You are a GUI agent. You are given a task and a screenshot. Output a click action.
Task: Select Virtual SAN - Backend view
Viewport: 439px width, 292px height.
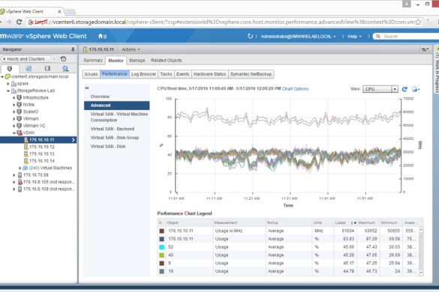click(x=113, y=129)
